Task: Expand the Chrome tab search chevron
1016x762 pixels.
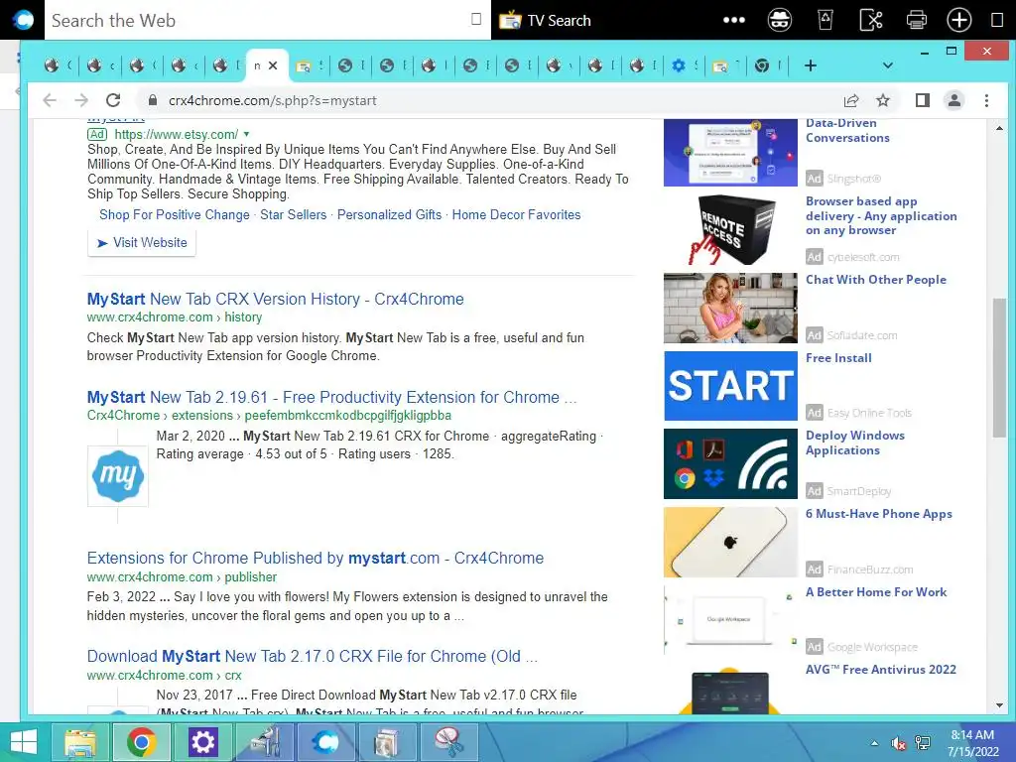Action: coord(888,65)
